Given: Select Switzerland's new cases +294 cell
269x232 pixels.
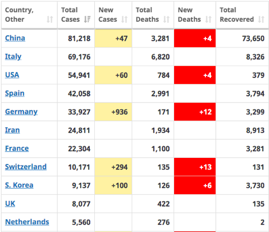Looking at the screenshot, I should click(113, 167).
